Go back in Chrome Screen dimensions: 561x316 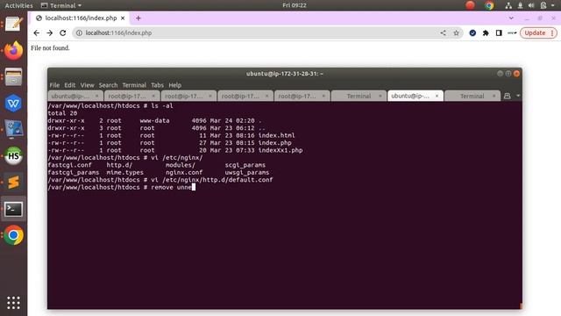click(37, 33)
